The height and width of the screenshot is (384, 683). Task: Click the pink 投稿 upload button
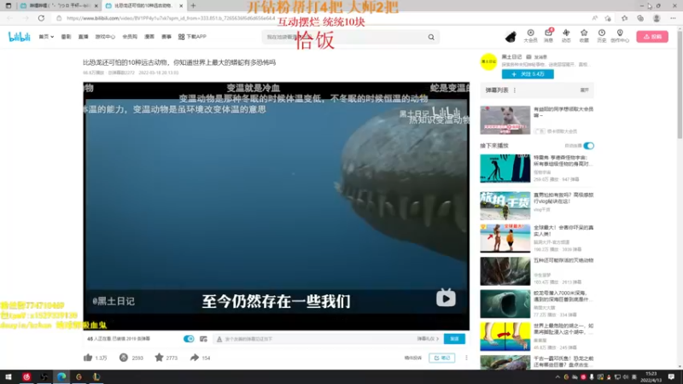tap(652, 37)
